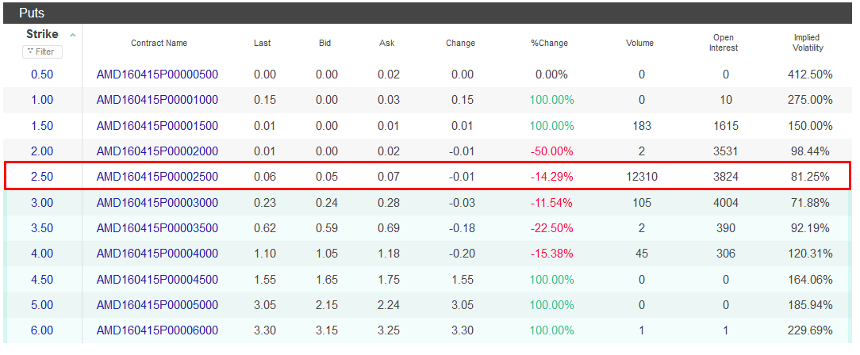Open strike 0.50 link
This screenshot has height=355, width=860.
(42, 74)
